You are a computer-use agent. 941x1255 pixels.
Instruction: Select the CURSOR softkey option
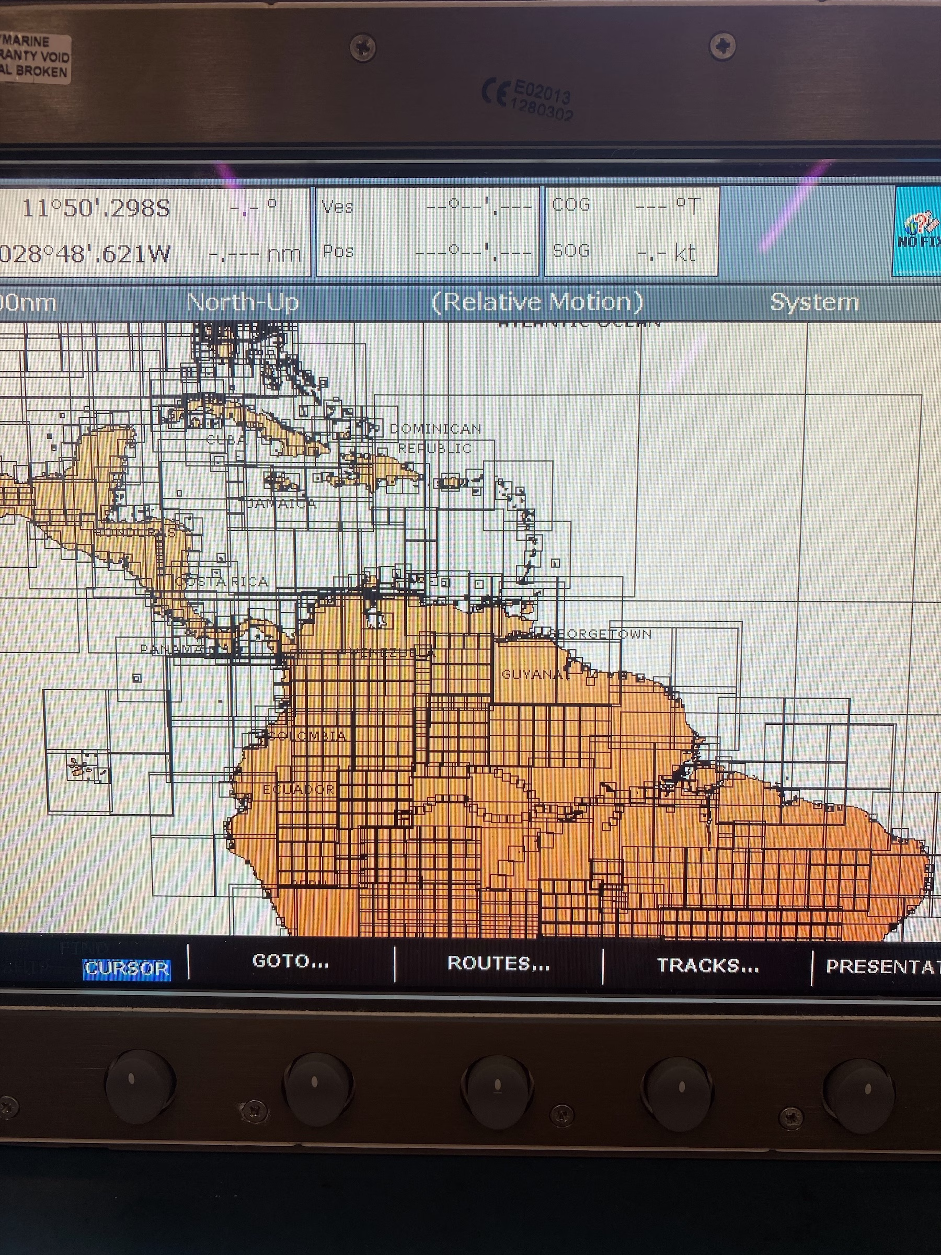(127, 968)
